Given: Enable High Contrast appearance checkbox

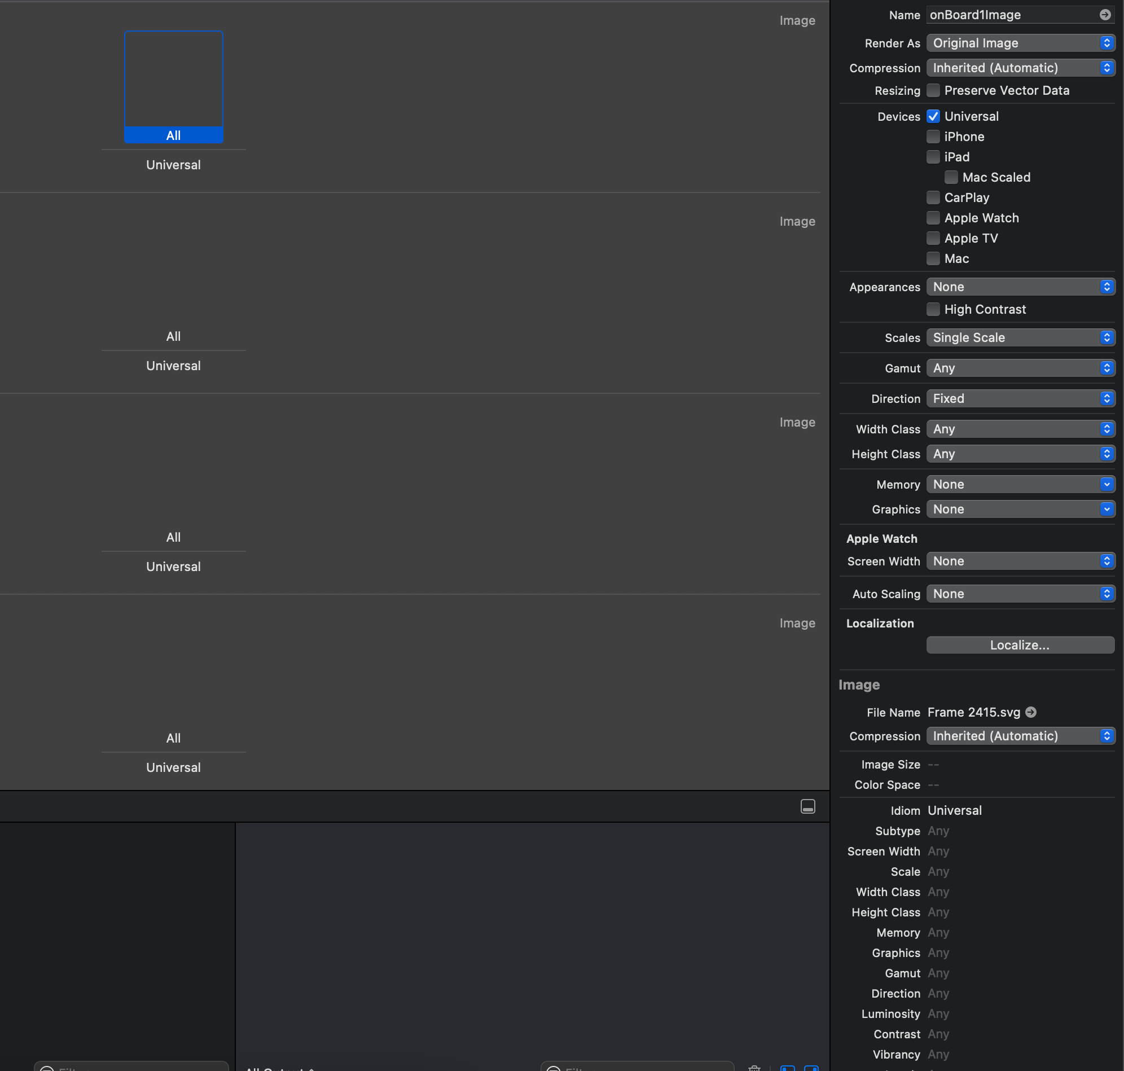Looking at the screenshot, I should [933, 309].
